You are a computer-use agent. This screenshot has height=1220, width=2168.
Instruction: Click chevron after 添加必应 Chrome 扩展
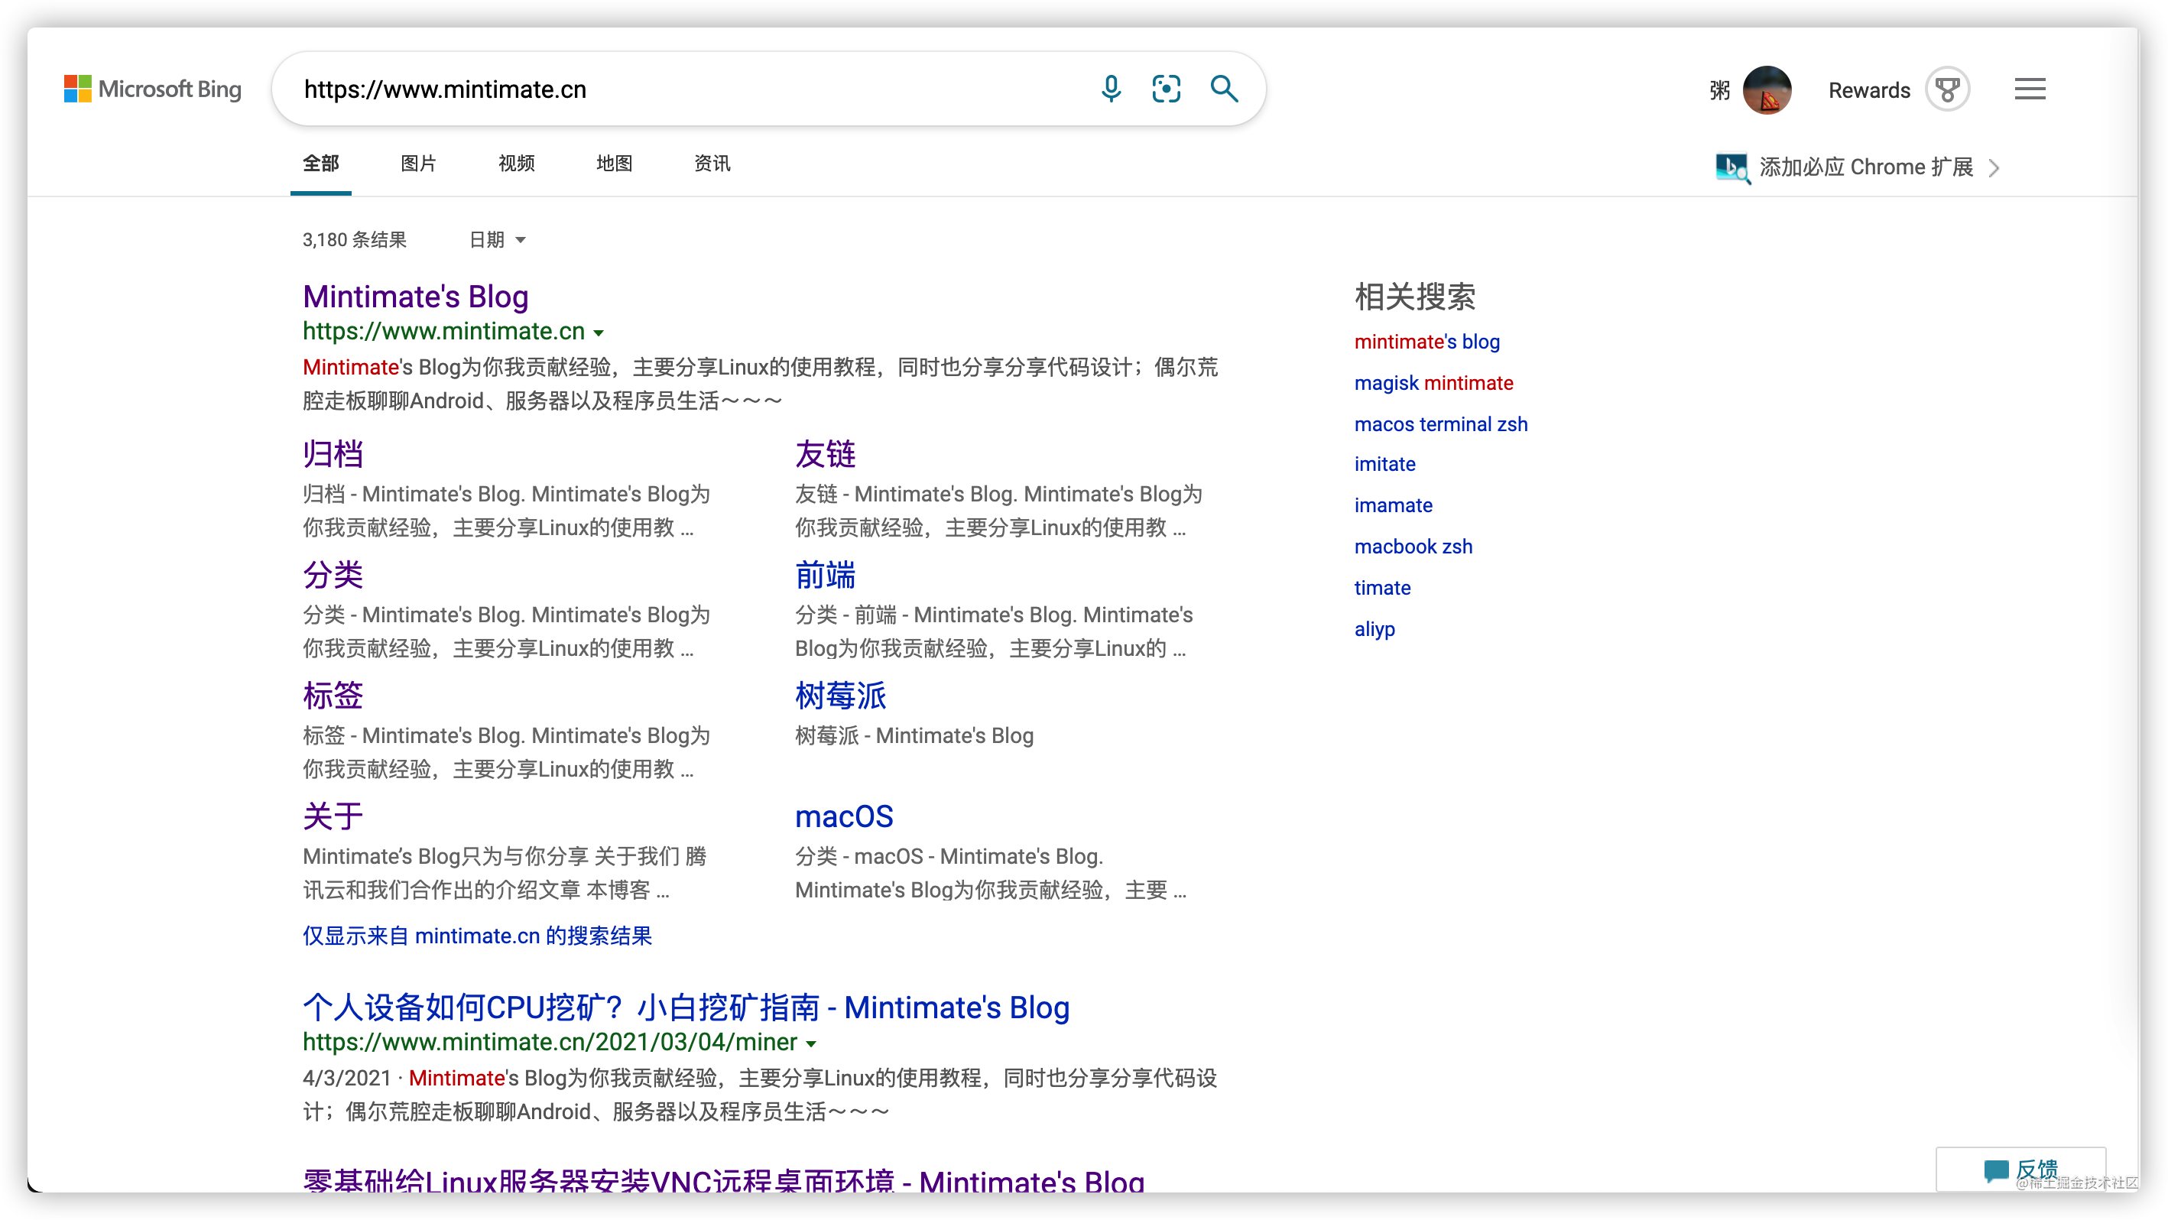(x=1994, y=168)
